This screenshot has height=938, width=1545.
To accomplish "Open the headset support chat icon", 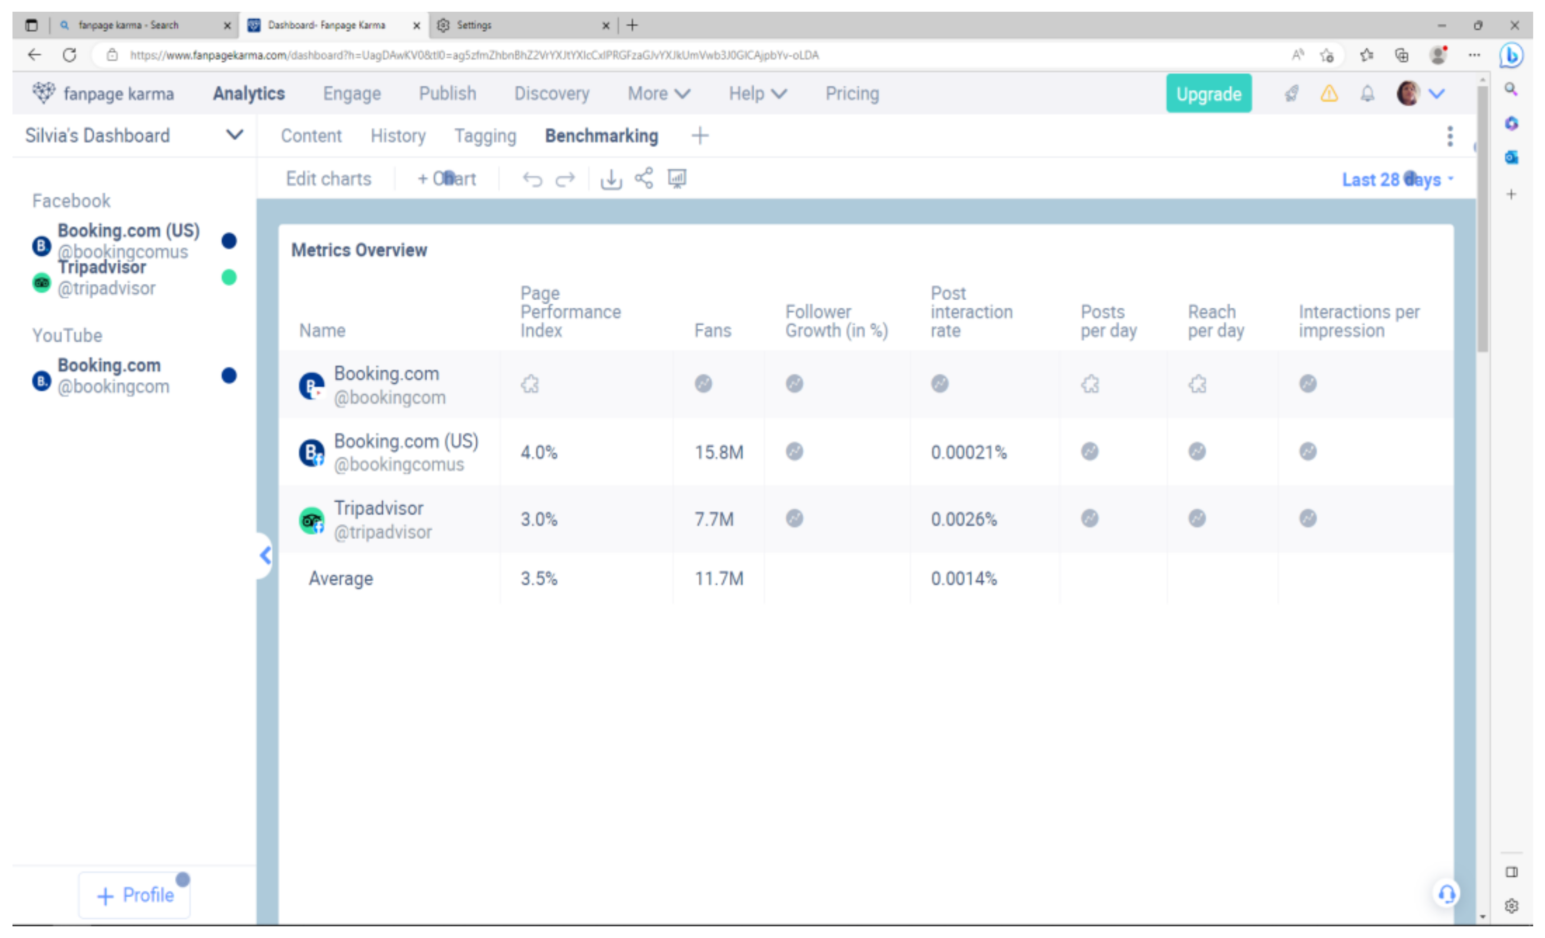I will [x=1446, y=894].
